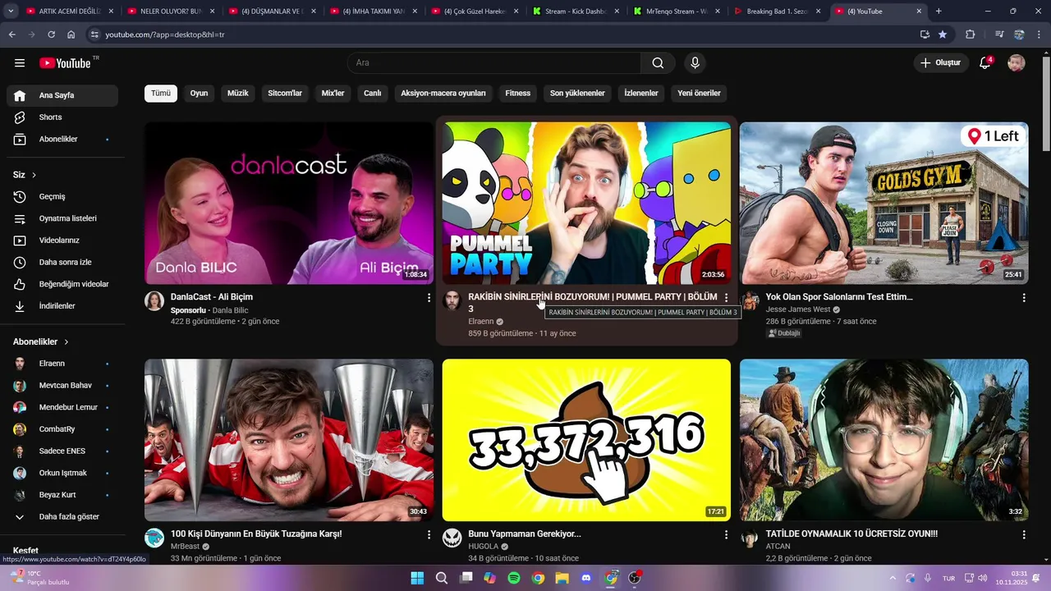Select the Müzik filter chip
Image resolution: width=1051 pixels, height=591 pixels.
238,94
